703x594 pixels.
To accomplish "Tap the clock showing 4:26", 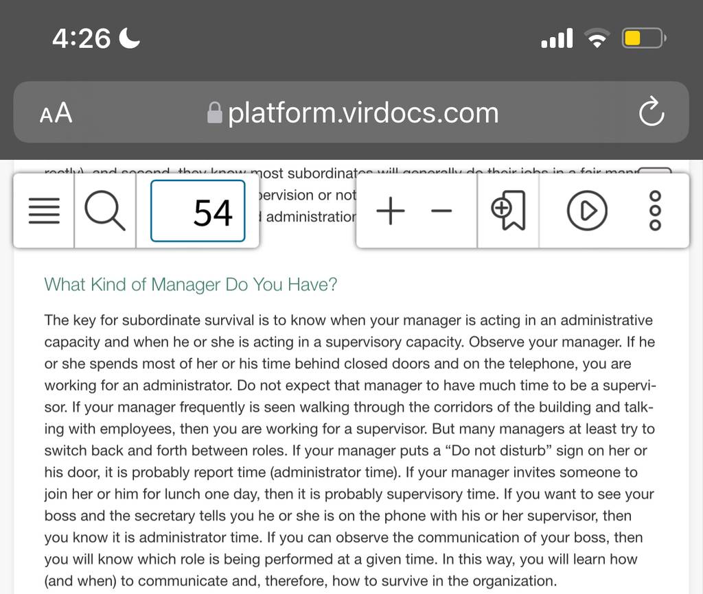I will point(81,38).
